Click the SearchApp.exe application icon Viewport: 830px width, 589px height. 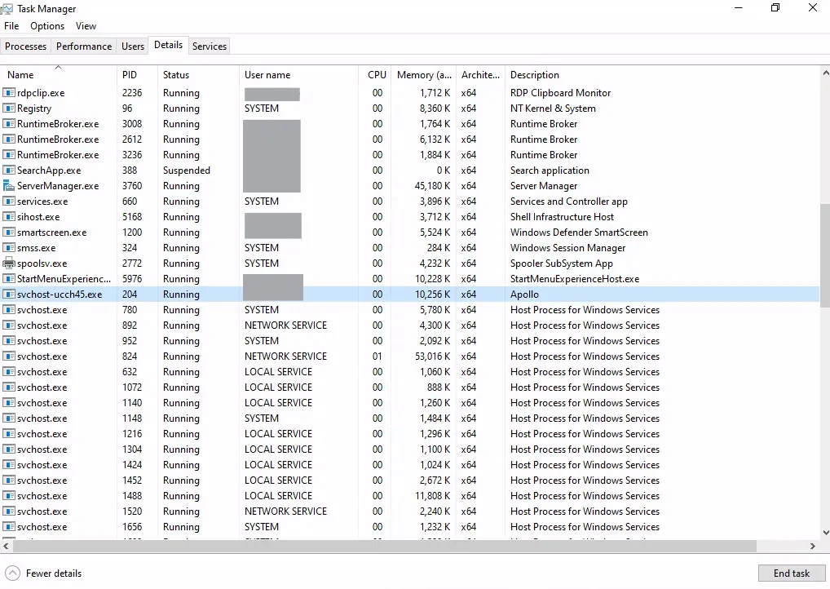click(x=10, y=170)
